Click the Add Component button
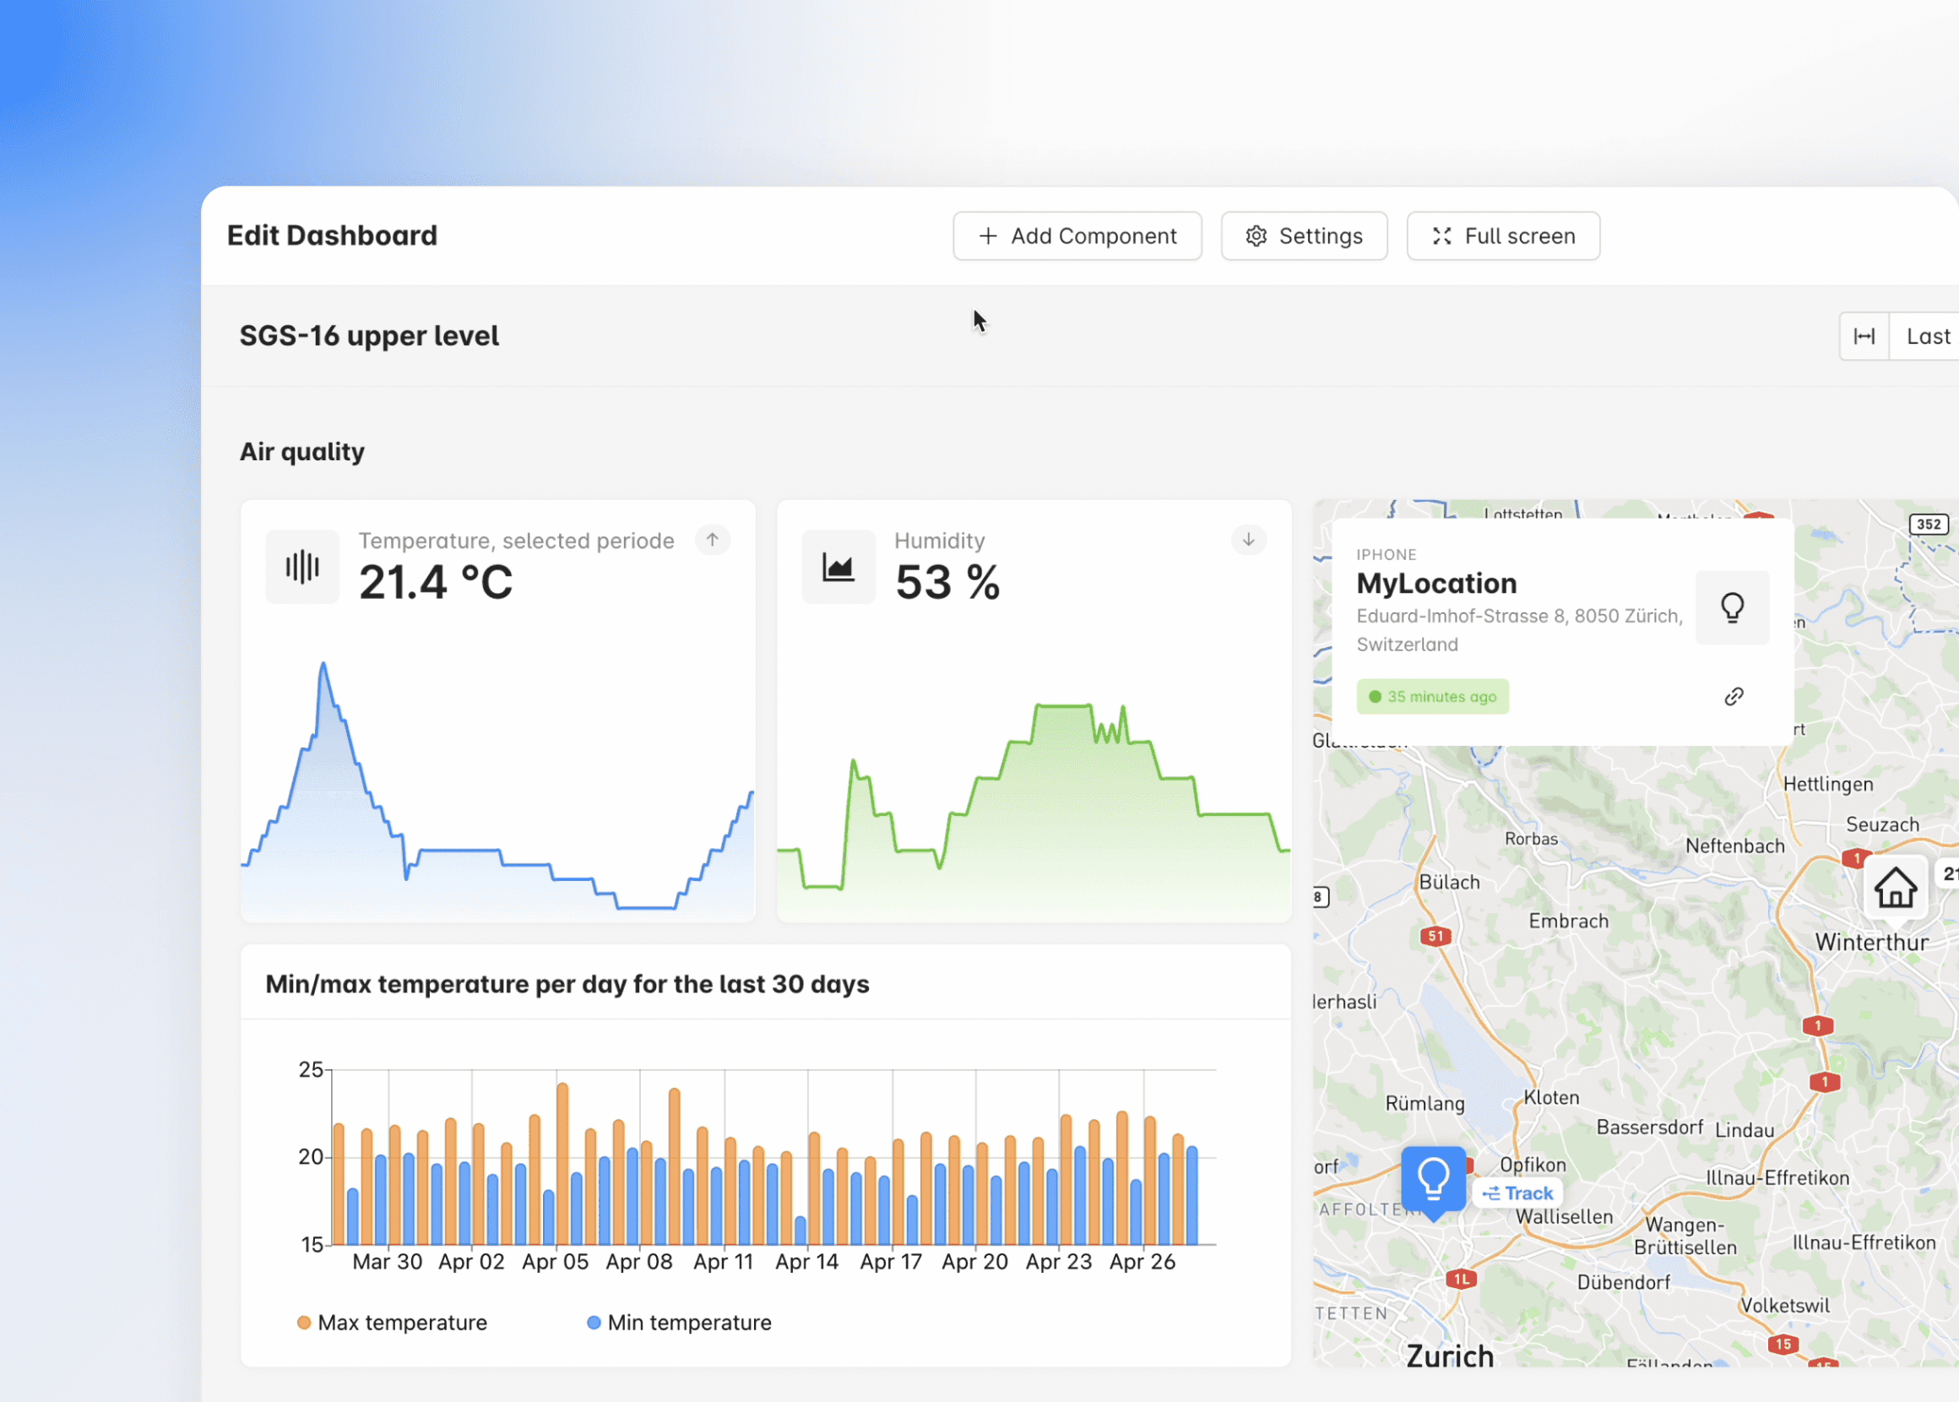 1076,236
